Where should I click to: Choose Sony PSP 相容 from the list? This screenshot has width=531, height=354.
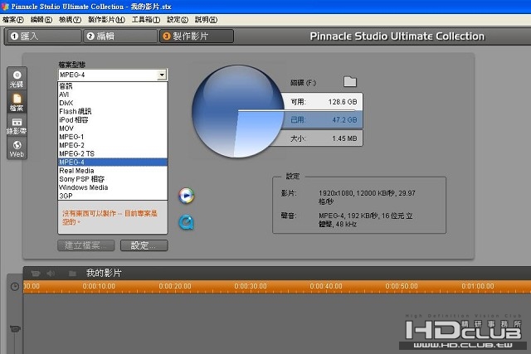113,179
